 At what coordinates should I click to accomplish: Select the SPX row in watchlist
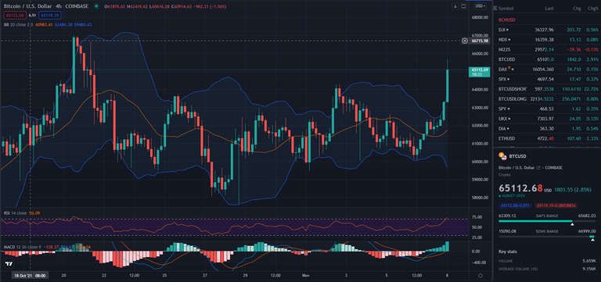tap(547, 79)
